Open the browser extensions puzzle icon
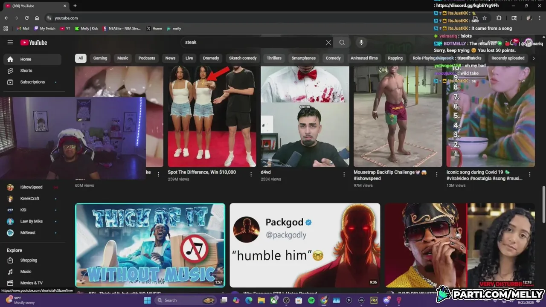Image resolution: width=546 pixels, height=307 pixels. (x=499, y=18)
